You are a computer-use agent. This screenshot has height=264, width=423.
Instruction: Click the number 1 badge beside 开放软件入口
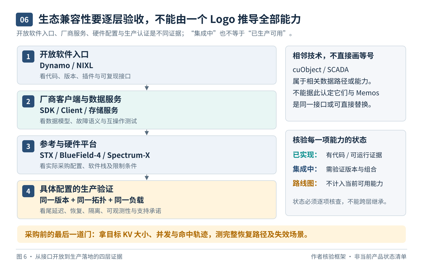(x=28, y=56)
